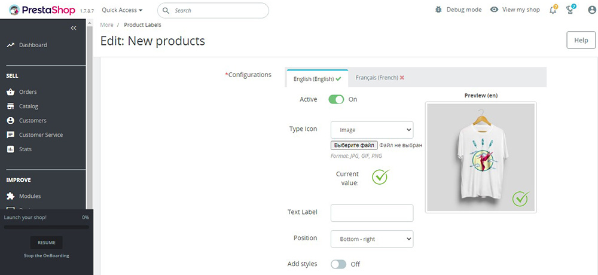Image resolution: width=598 pixels, height=275 pixels.
Task: Open Stats in the sidebar
Action: (x=25, y=149)
